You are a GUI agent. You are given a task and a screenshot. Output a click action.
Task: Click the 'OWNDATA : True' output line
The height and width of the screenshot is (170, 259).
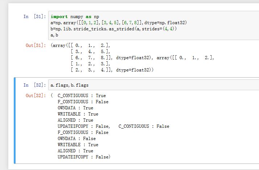click(x=75, y=108)
